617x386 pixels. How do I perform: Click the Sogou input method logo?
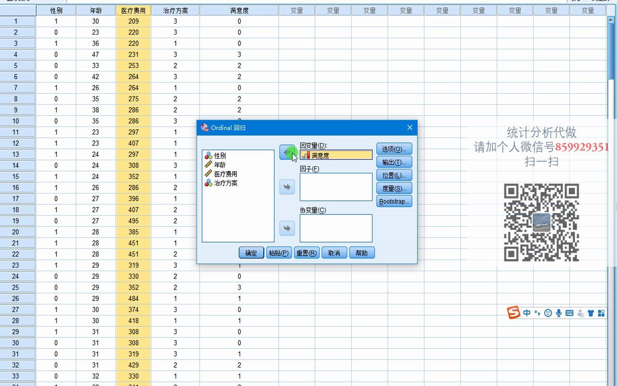coord(514,313)
